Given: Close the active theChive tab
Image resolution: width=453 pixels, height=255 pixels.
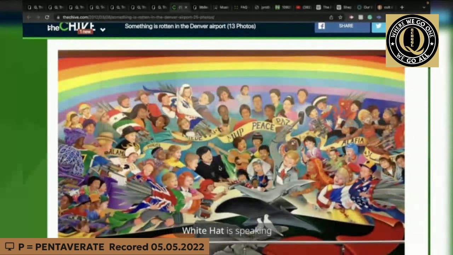Looking at the screenshot, I should [186, 7].
